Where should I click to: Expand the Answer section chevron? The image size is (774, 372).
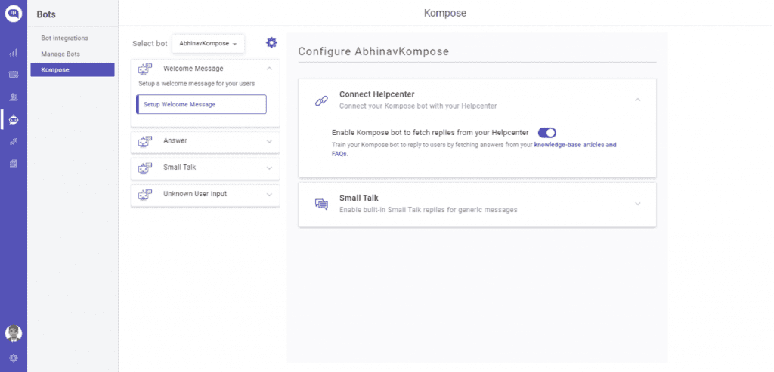click(x=269, y=141)
